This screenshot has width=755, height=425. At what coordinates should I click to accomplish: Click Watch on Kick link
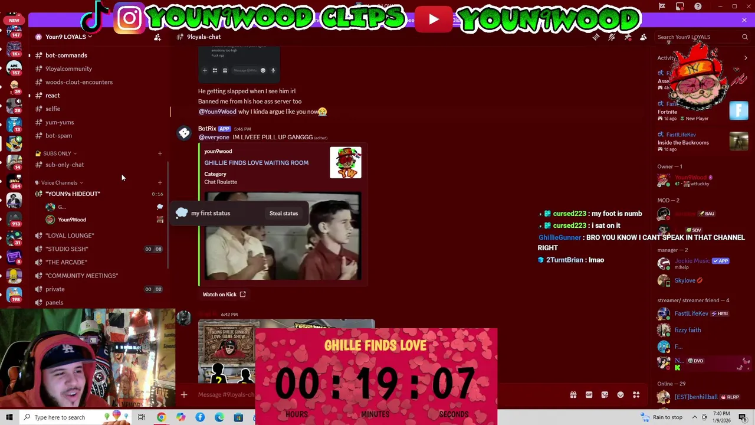[224, 294]
